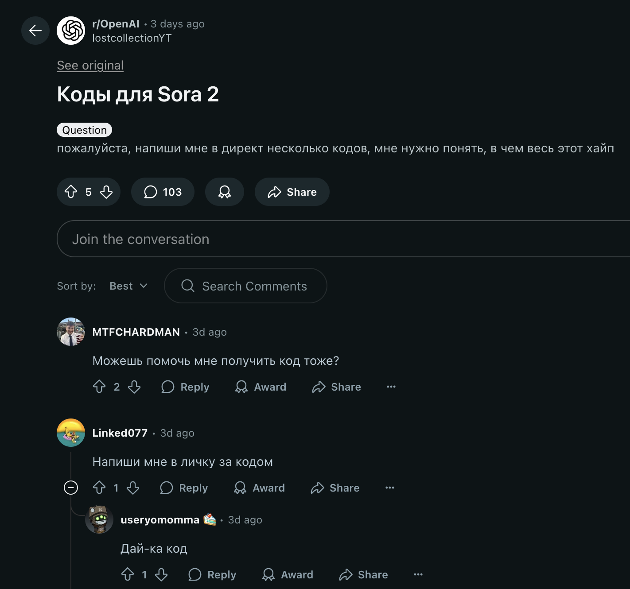Share the Sora 2 post
Viewport: 630px width, 589px height.
pyautogui.click(x=292, y=192)
